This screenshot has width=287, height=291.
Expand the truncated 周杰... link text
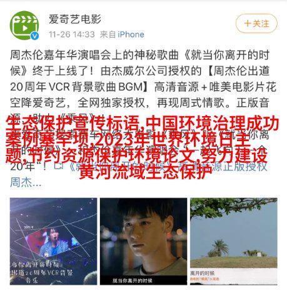(x=26, y=182)
